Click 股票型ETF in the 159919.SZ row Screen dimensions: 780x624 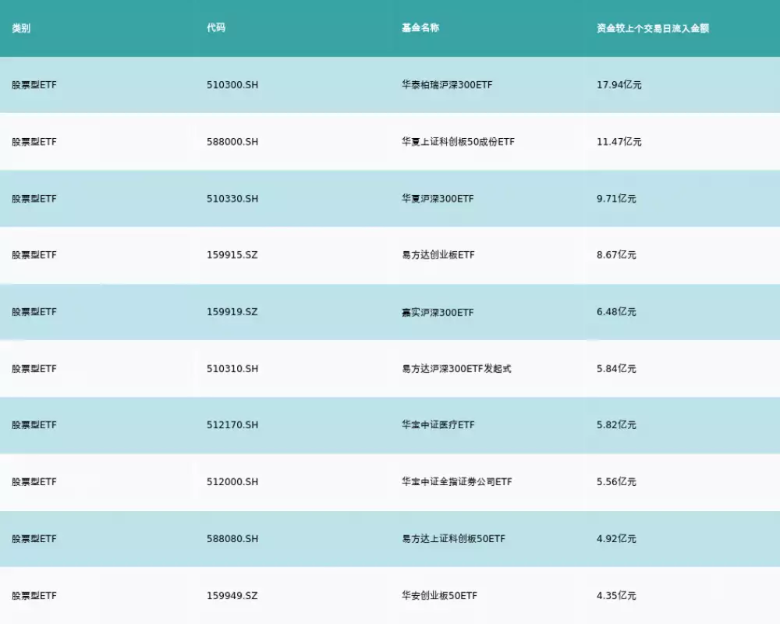(34, 312)
